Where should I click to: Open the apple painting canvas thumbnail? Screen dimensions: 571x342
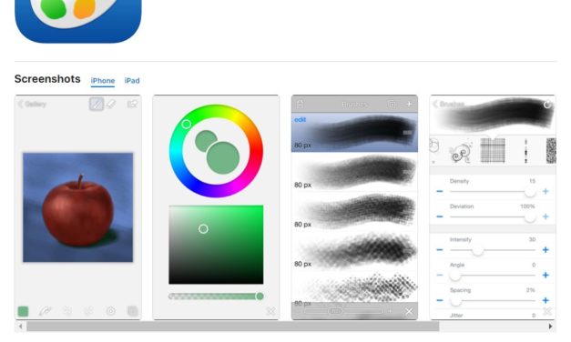tap(78, 207)
